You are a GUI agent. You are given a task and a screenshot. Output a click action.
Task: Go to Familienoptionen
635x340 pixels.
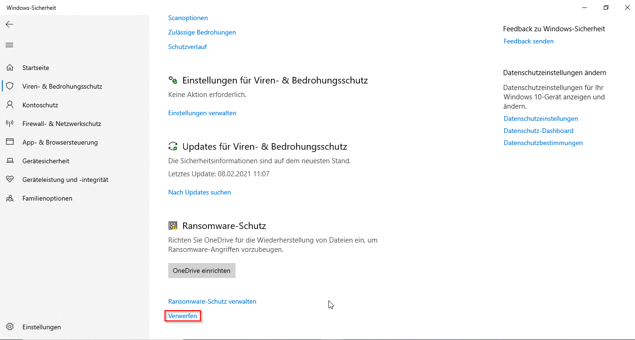pyautogui.click(x=47, y=198)
